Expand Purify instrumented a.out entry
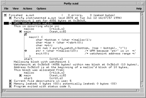 [x=10, y=18]
